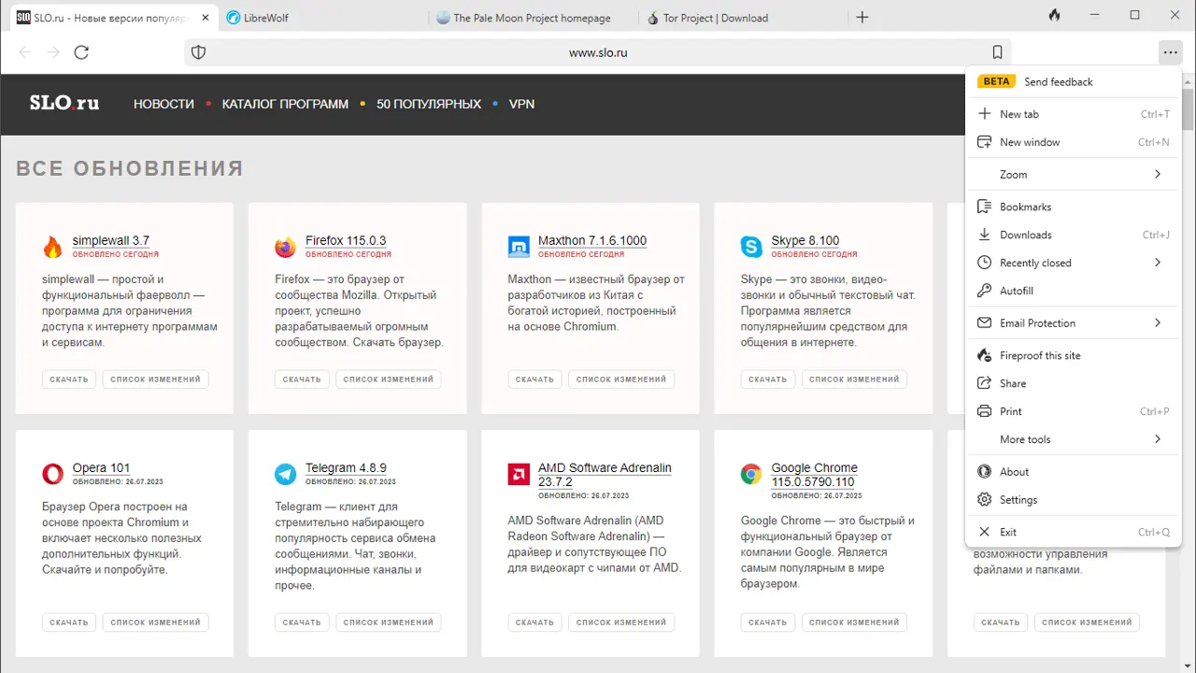Expand Recently closed submenu
Viewport: 1196px width, 673px height.
(x=1157, y=263)
